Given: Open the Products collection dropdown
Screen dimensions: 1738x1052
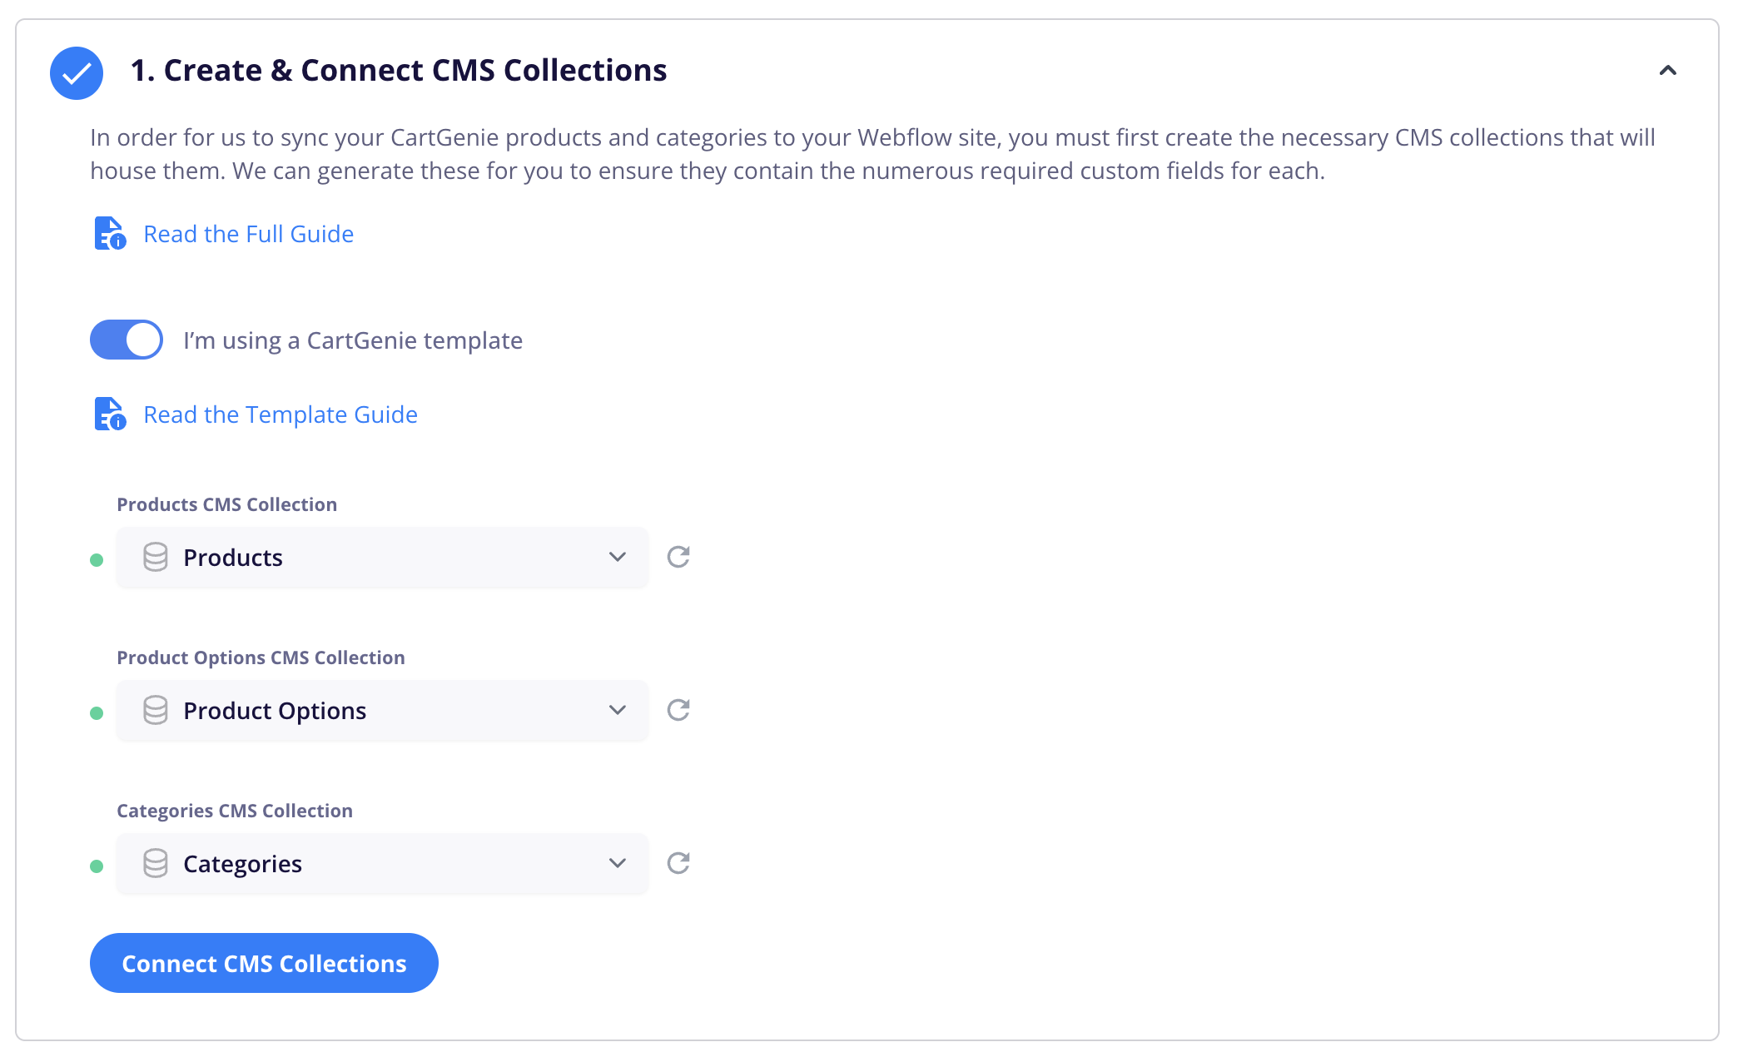Looking at the screenshot, I should [382, 558].
